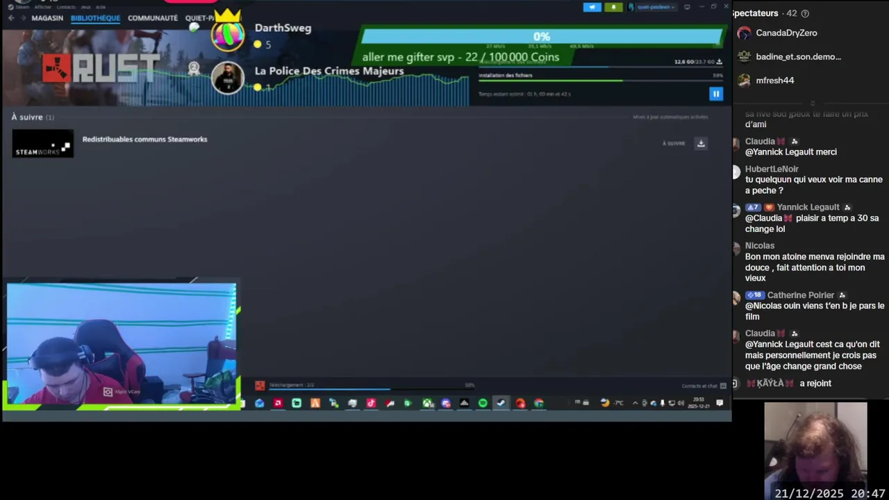
Task: Click the Spectateurs help question icon
Action: point(805,13)
